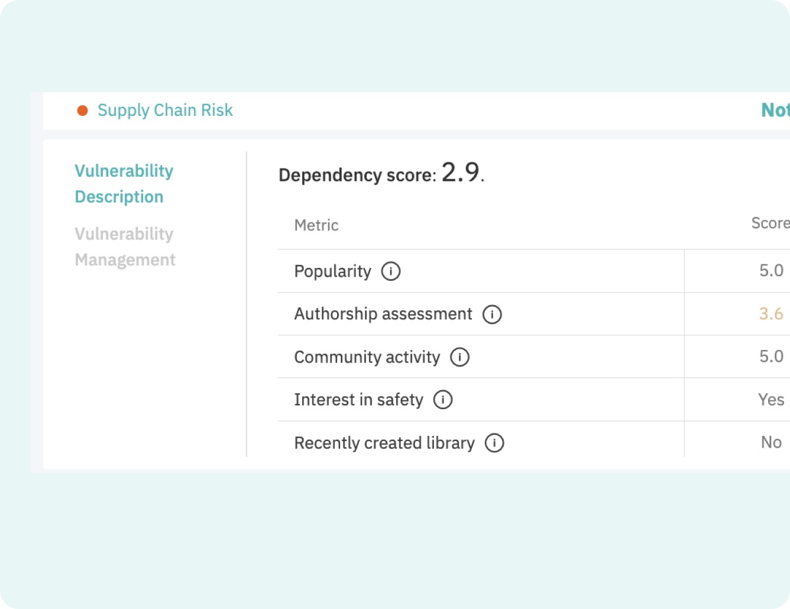Select the Supply Chain Risk tab

(x=166, y=110)
